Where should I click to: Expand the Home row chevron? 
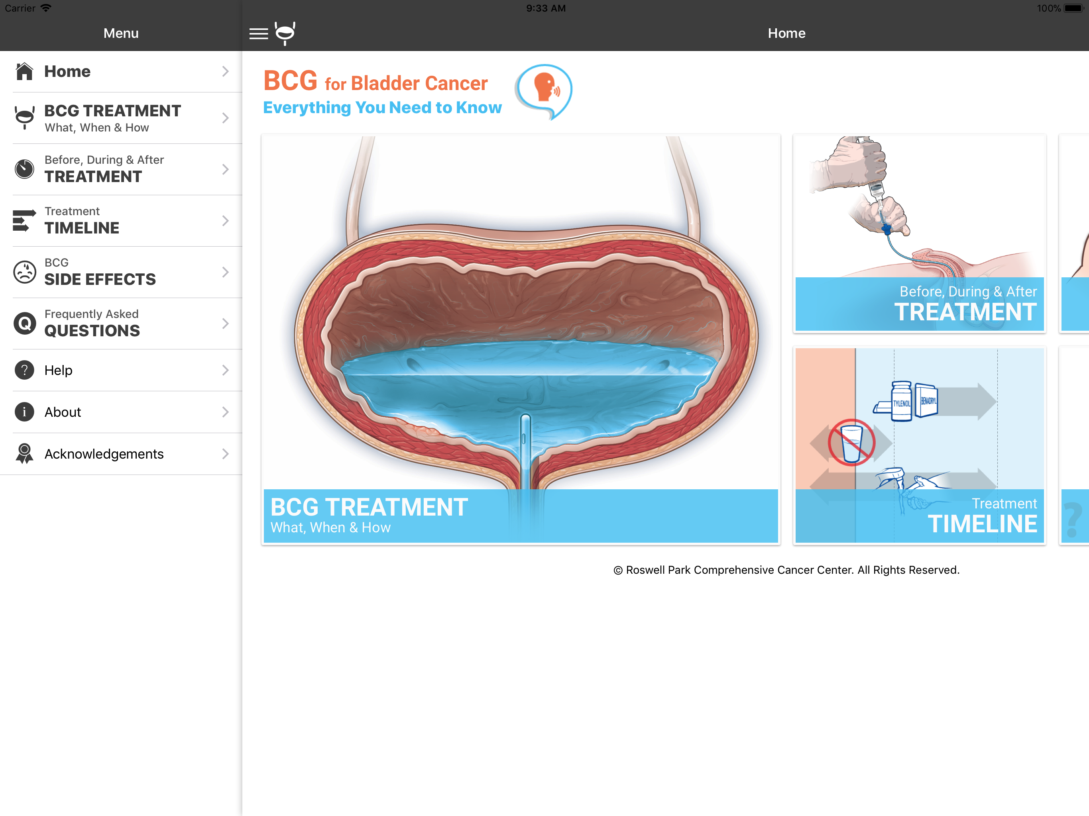click(226, 71)
